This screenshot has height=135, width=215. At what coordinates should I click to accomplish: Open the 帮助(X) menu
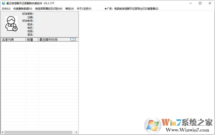pyautogui.click(x=70, y=9)
